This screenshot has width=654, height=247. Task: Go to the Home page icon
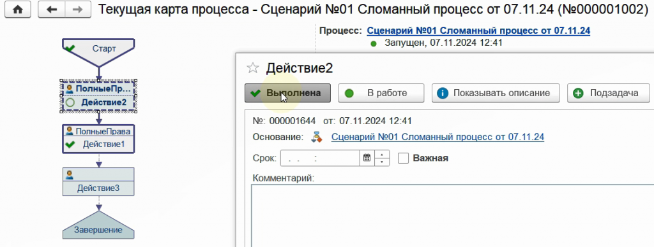(x=17, y=10)
